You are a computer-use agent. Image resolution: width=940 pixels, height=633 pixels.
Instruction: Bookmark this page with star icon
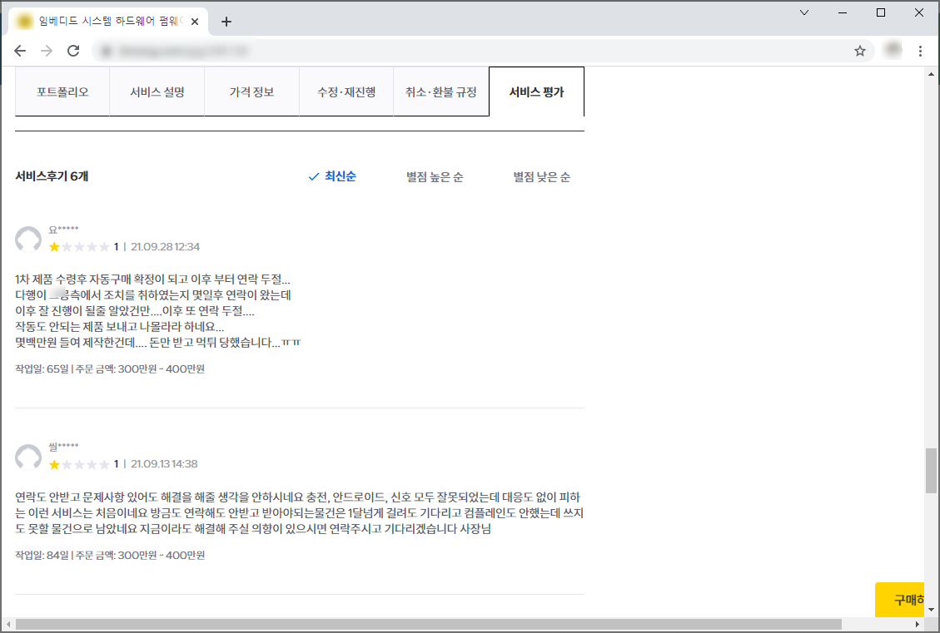pos(860,51)
